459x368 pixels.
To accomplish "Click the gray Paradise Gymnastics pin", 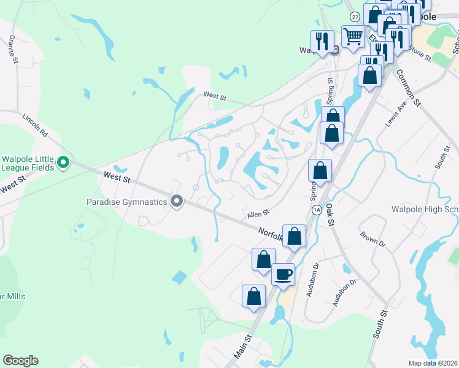I will 177,202.
